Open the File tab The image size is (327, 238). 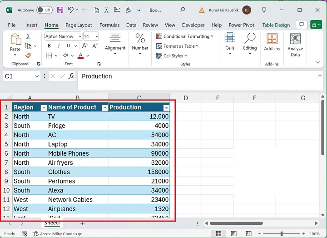point(12,25)
